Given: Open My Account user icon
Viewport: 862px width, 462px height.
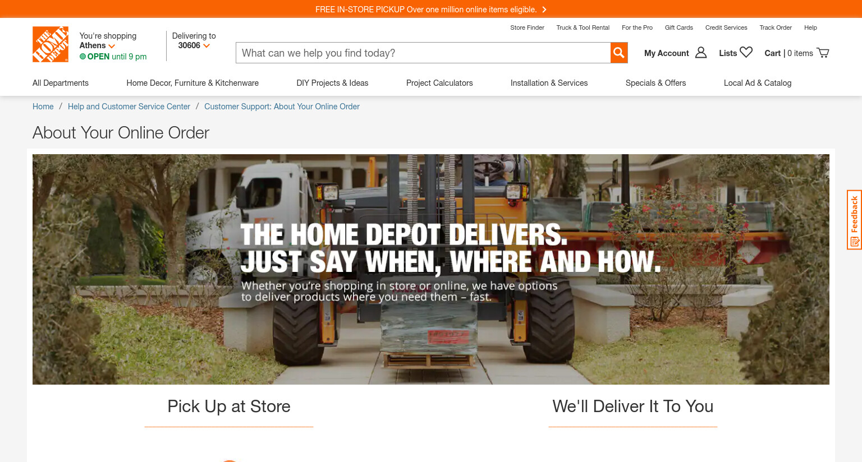Looking at the screenshot, I should 701,53.
